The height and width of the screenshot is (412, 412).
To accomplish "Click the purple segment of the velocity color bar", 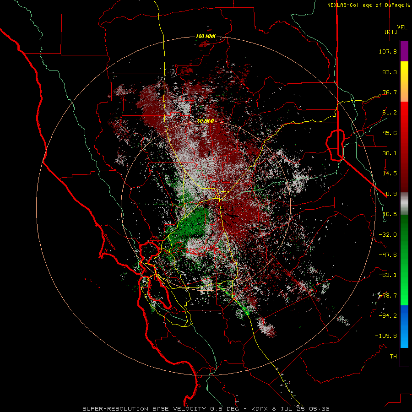I will (x=404, y=51).
